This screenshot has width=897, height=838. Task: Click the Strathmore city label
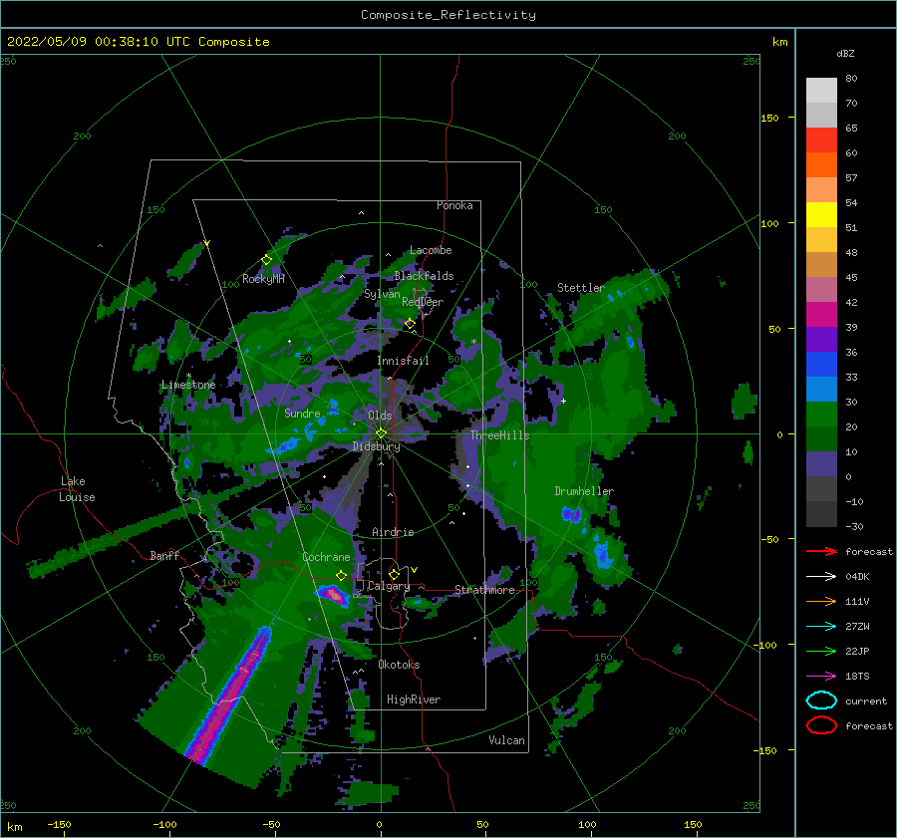point(484,590)
